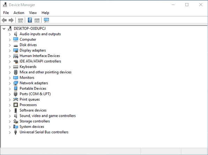208x155 pixels.
Task: Select the Display adapters icon
Action: [x=16, y=50]
